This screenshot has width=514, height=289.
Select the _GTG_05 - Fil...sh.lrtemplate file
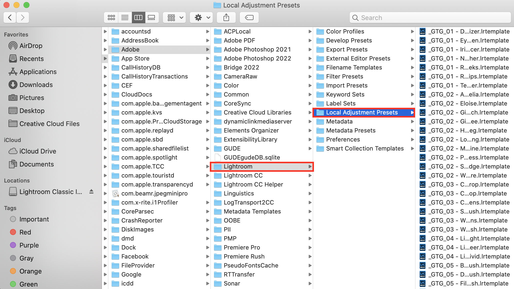[x=465, y=283]
